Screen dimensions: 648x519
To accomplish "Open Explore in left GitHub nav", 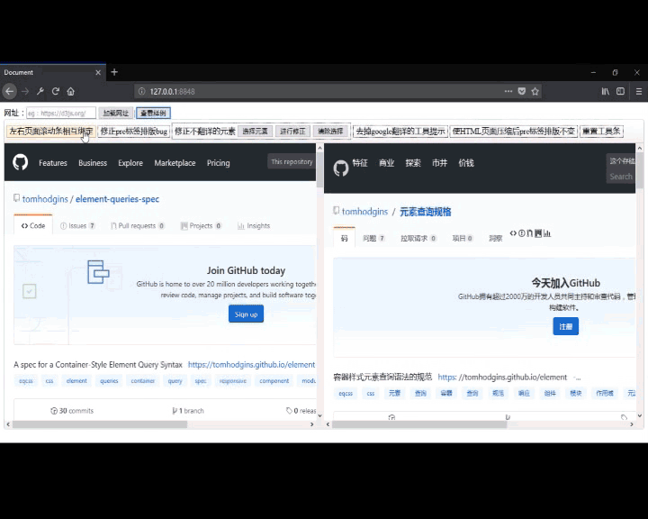I will tap(130, 163).
